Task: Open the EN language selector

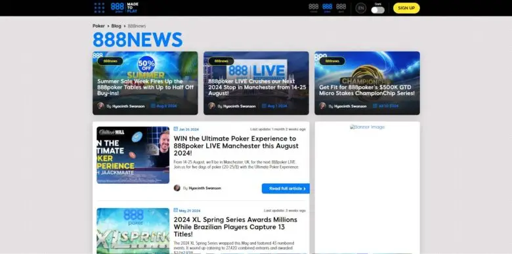Action: (361, 8)
